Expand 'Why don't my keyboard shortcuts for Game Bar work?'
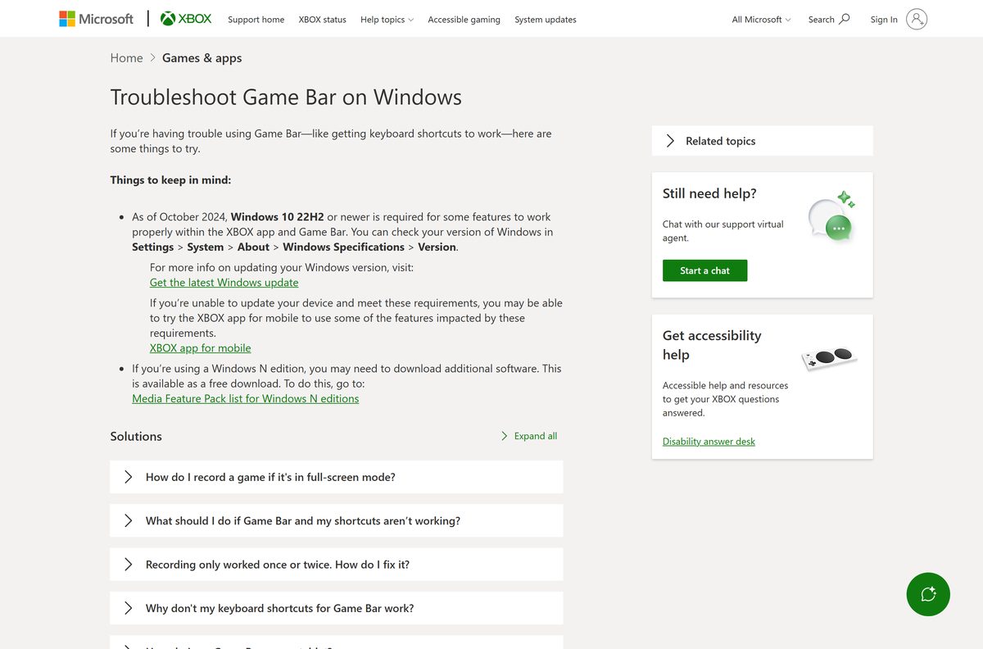This screenshot has width=983, height=649. [x=336, y=608]
